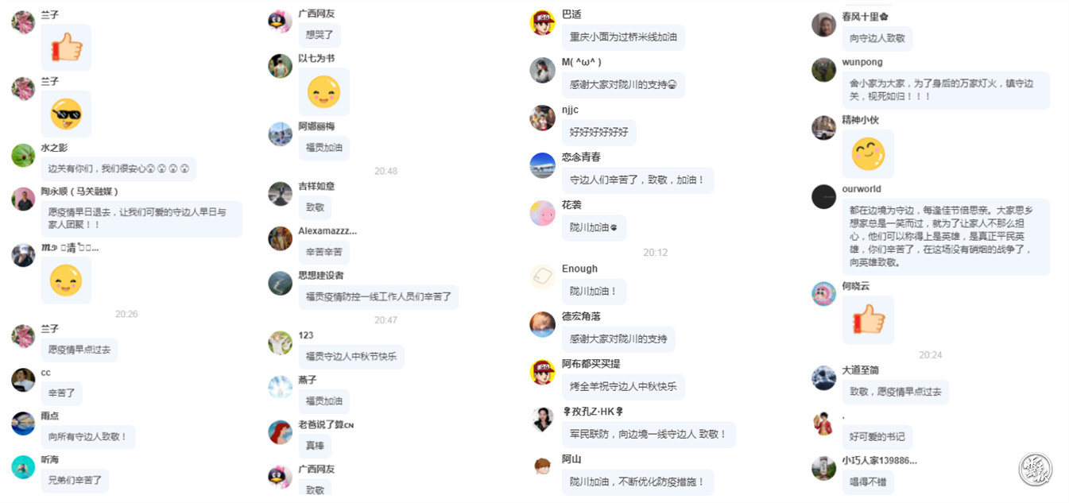Select the message 重庆小面为过桥米线加油
The height and width of the screenshot is (503, 1069).
pyautogui.click(x=623, y=37)
